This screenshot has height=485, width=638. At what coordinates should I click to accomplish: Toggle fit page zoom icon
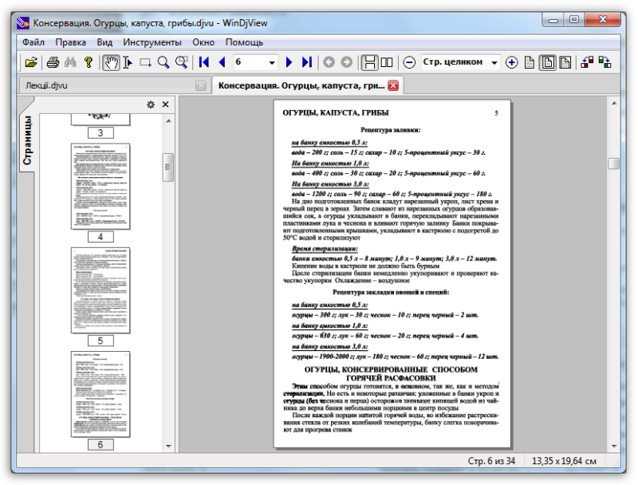click(548, 62)
